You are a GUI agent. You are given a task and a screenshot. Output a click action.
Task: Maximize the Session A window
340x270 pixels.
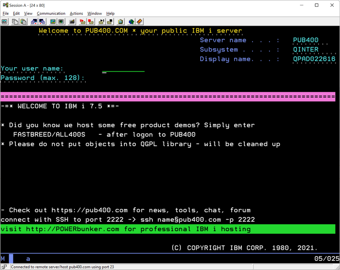click(x=317, y=5)
